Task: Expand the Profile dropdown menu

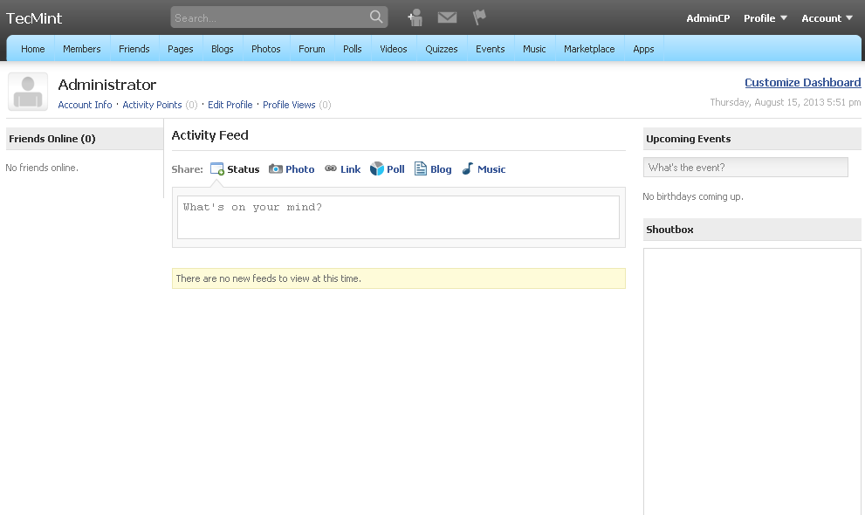Action: (x=765, y=18)
